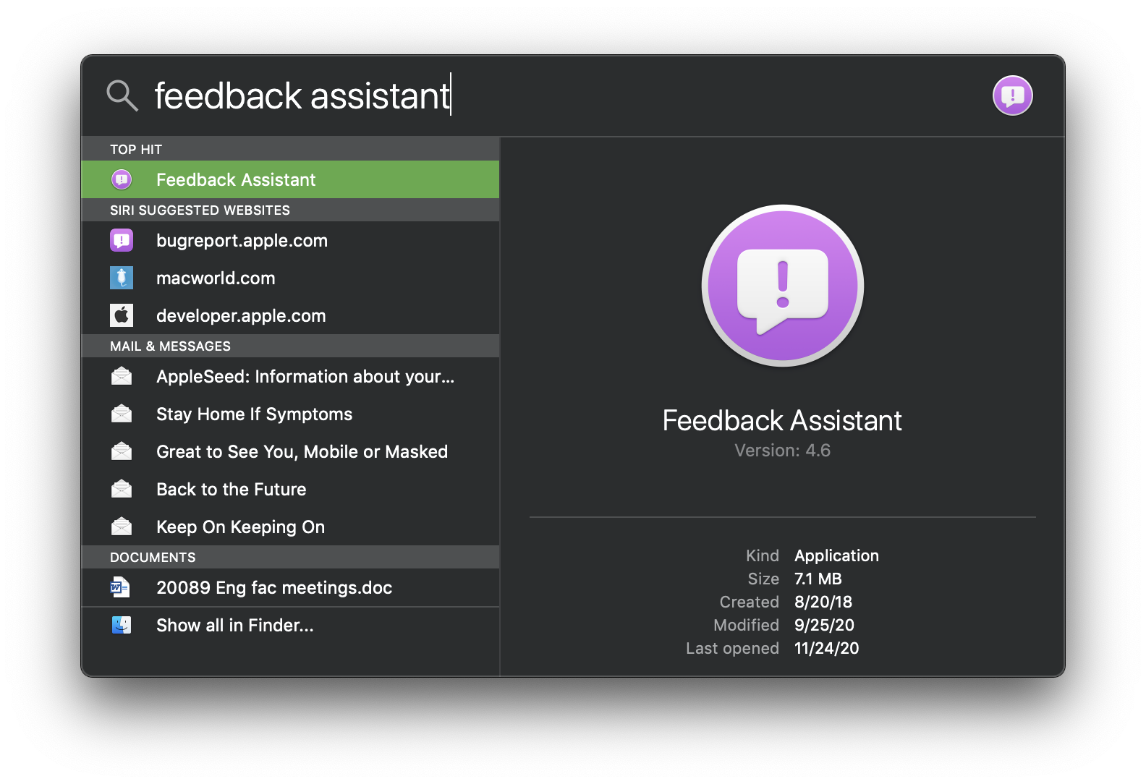This screenshot has width=1146, height=784.
Task: Click the Spotlight magnifying glass icon
Action: tap(122, 95)
